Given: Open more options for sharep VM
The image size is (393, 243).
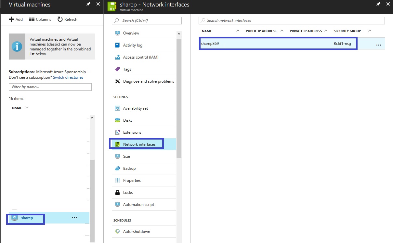Looking at the screenshot, I should (x=74, y=218).
